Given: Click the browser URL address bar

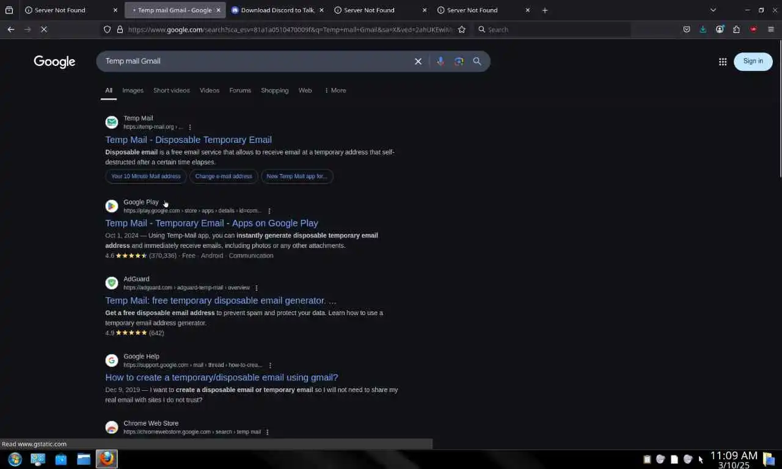Looking at the screenshot, I should point(290,29).
